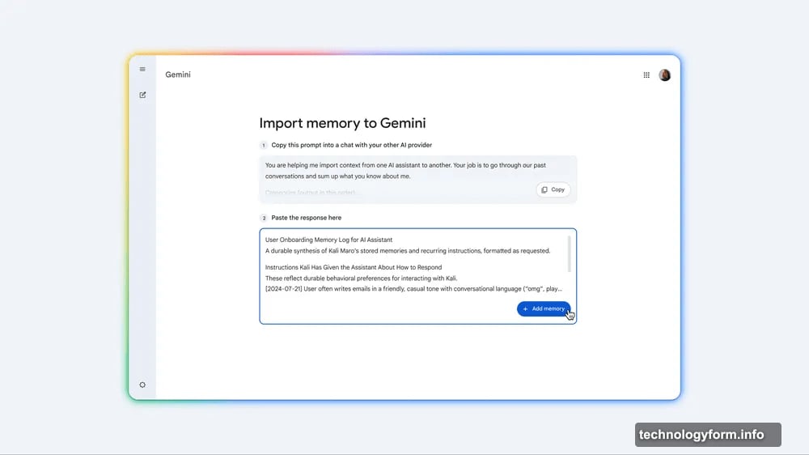809x455 pixels.
Task: Click inside the paste response text area
Action: [x=418, y=276]
